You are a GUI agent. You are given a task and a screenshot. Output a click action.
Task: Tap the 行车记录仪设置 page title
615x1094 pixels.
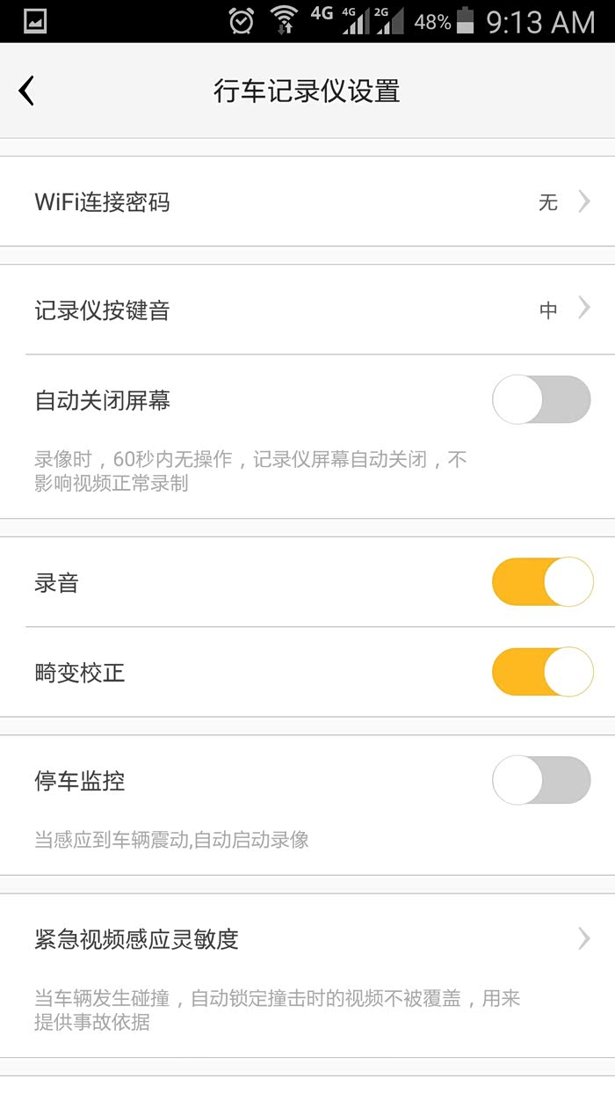tap(307, 91)
